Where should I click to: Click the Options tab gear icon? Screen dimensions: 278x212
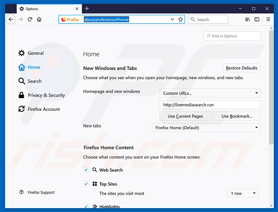point(21,9)
